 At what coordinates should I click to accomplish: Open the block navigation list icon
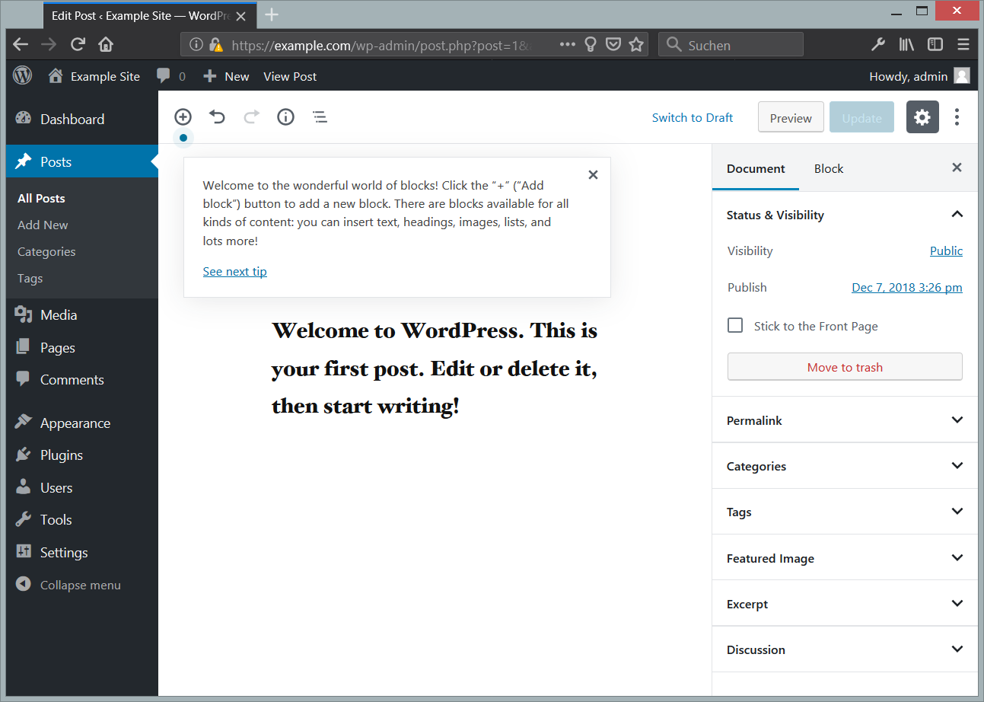tap(320, 117)
